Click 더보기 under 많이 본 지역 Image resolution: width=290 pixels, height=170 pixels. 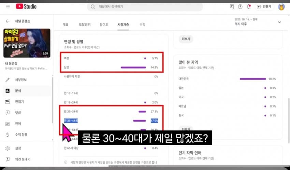pyautogui.click(x=186, y=129)
